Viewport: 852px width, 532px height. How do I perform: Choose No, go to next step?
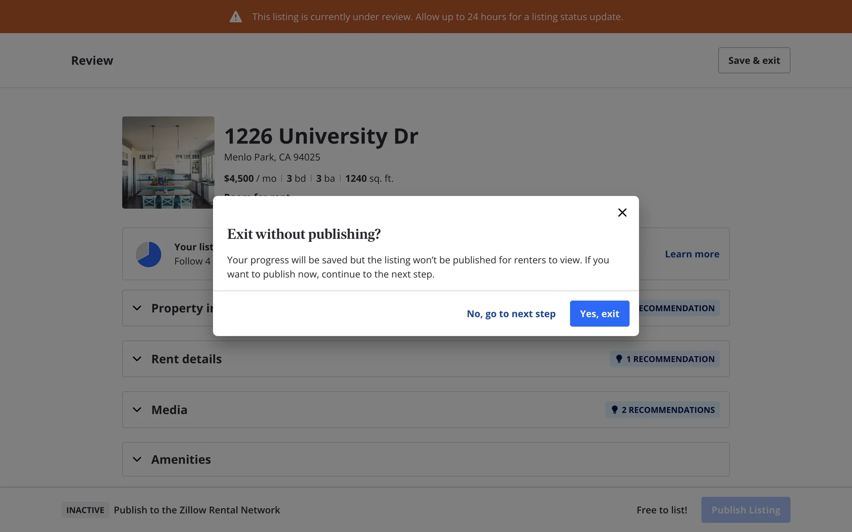[511, 313]
